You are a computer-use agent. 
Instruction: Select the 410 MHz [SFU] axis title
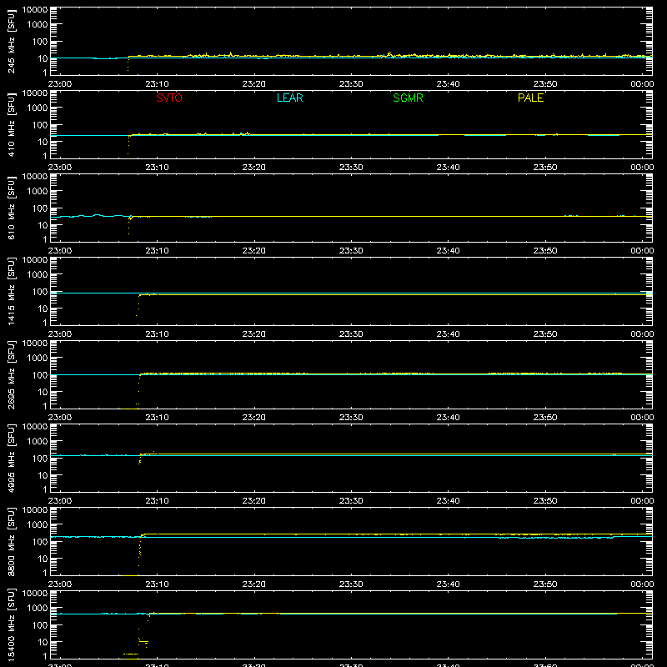[x=12, y=125]
